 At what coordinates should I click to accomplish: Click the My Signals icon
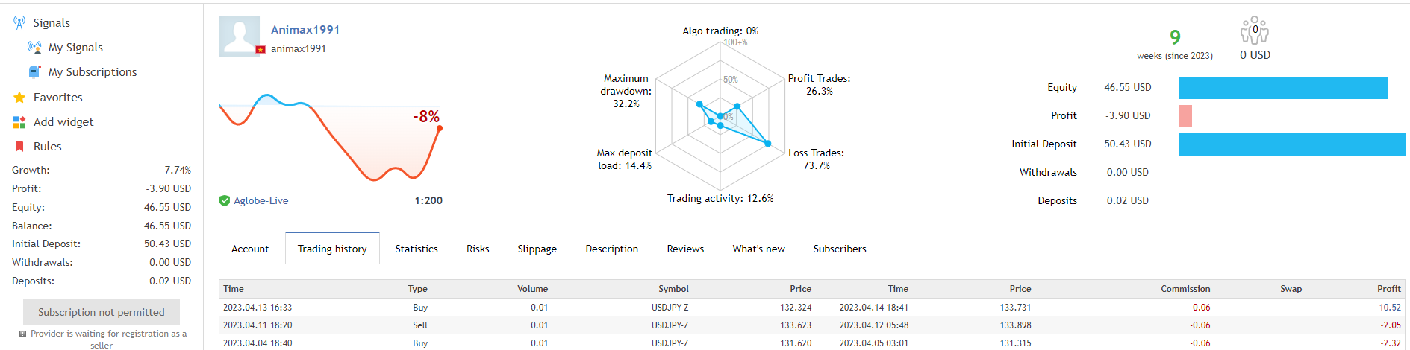(34, 48)
